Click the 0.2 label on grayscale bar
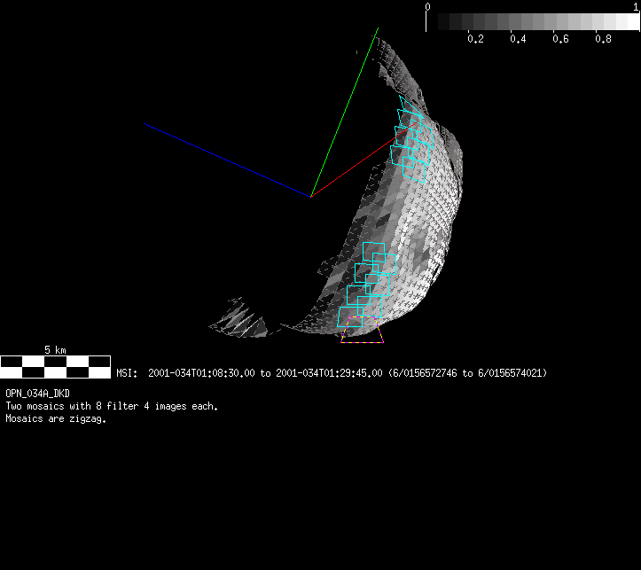The width and height of the screenshot is (641, 570). click(475, 39)
